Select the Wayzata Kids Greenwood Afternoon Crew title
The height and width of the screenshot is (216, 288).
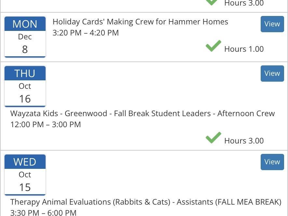pyautogui.click(x=143, y=114)
